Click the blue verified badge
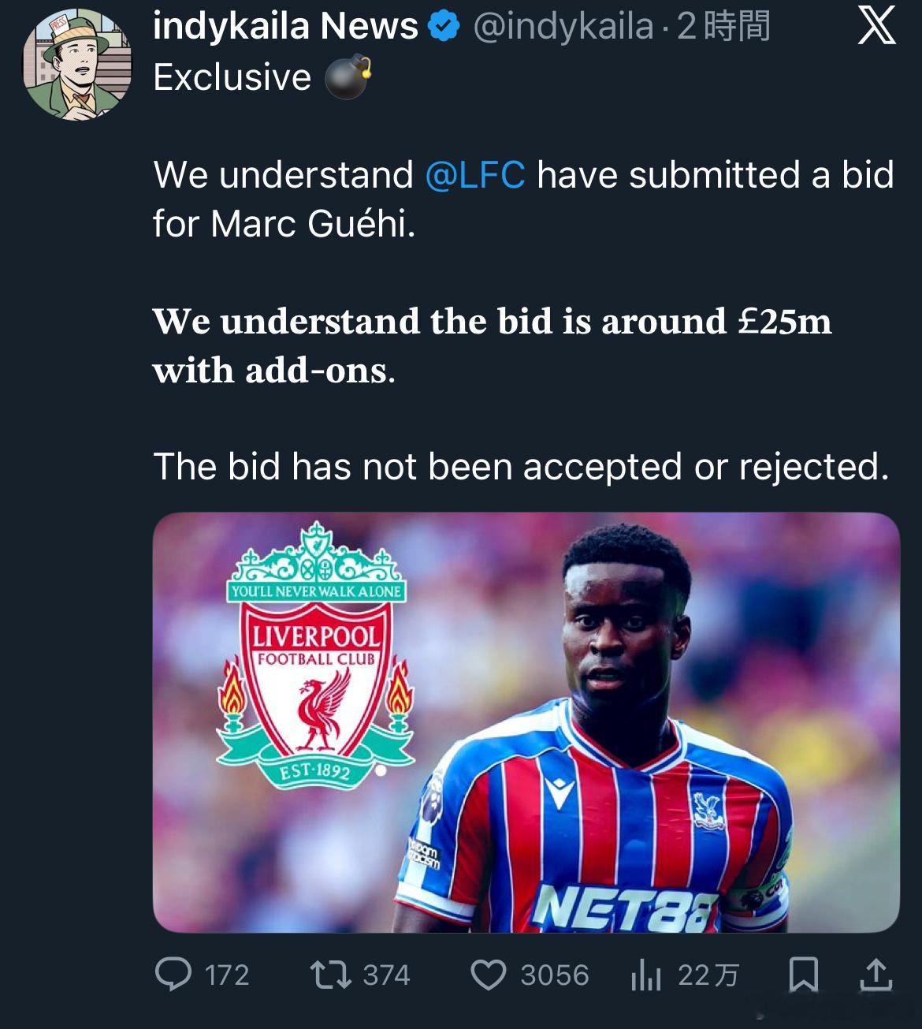922x1029 pixels. tap(444, 28)
